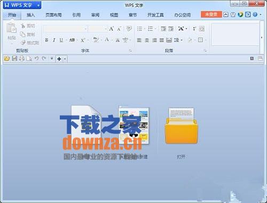The width and height of the screenshot is (267, 203).
Task: Click the copy (复制) button
Action: tap(28, 34)
